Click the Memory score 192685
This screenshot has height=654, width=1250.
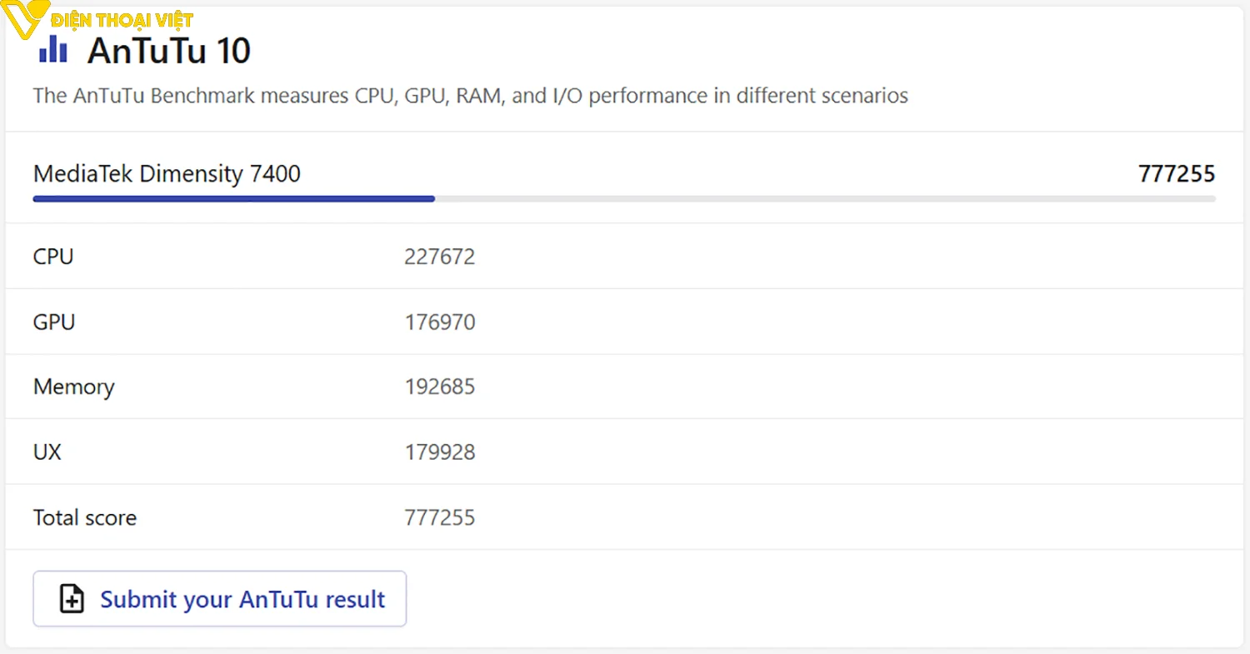tap(439, 387)
